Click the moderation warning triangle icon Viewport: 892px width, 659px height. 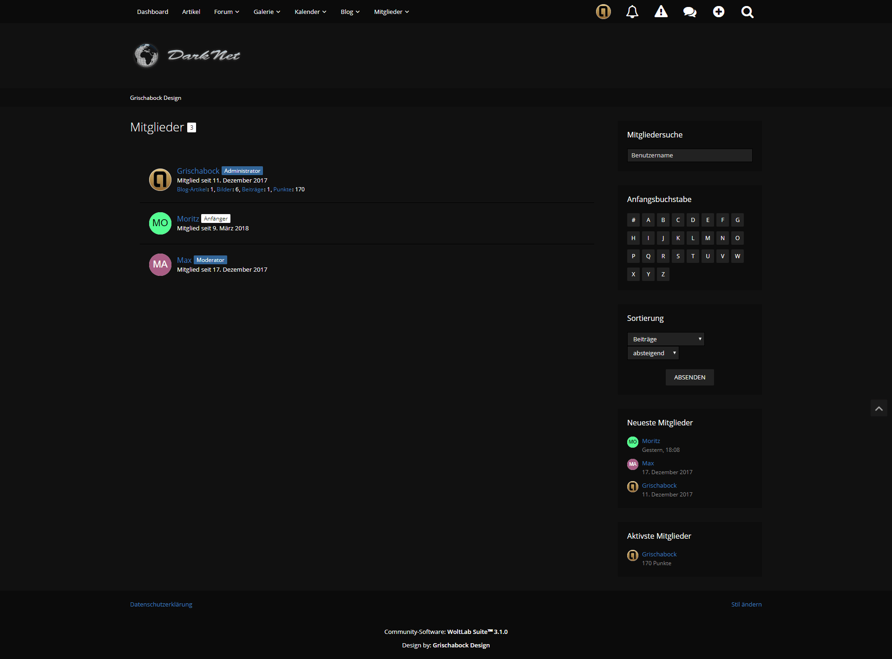click(661, 12)
